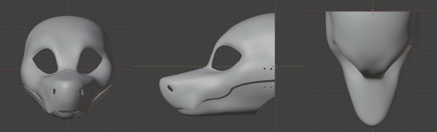
Task: Click the 3D cursor above the top view
Action: click(373, 11)
